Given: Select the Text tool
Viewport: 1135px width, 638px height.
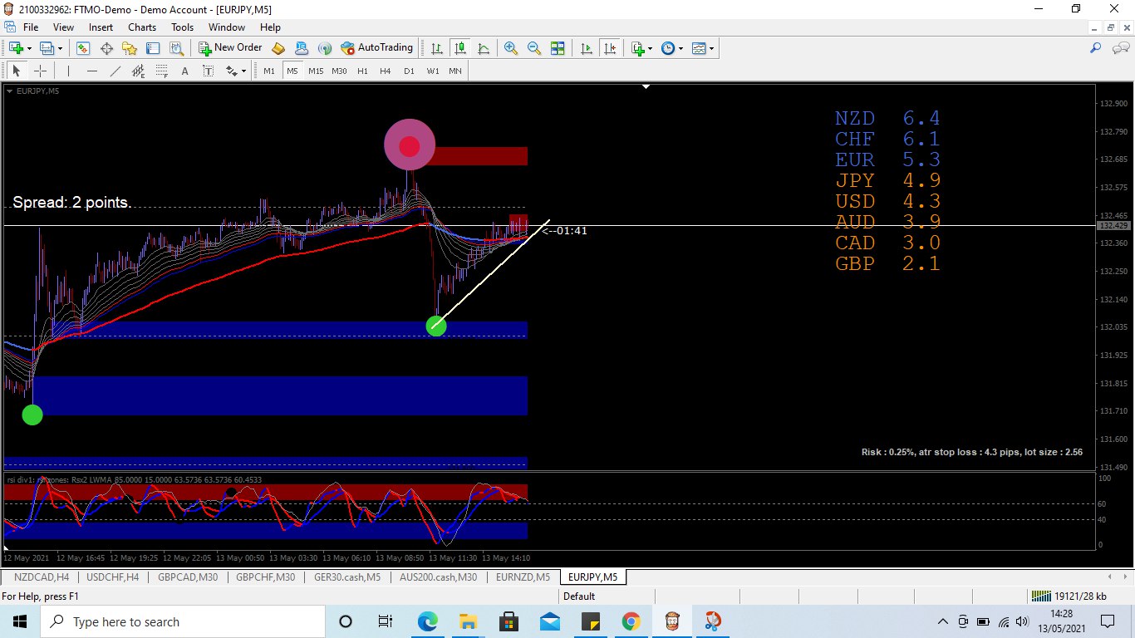Looking at the screenshot, I should tap(185, 71).
